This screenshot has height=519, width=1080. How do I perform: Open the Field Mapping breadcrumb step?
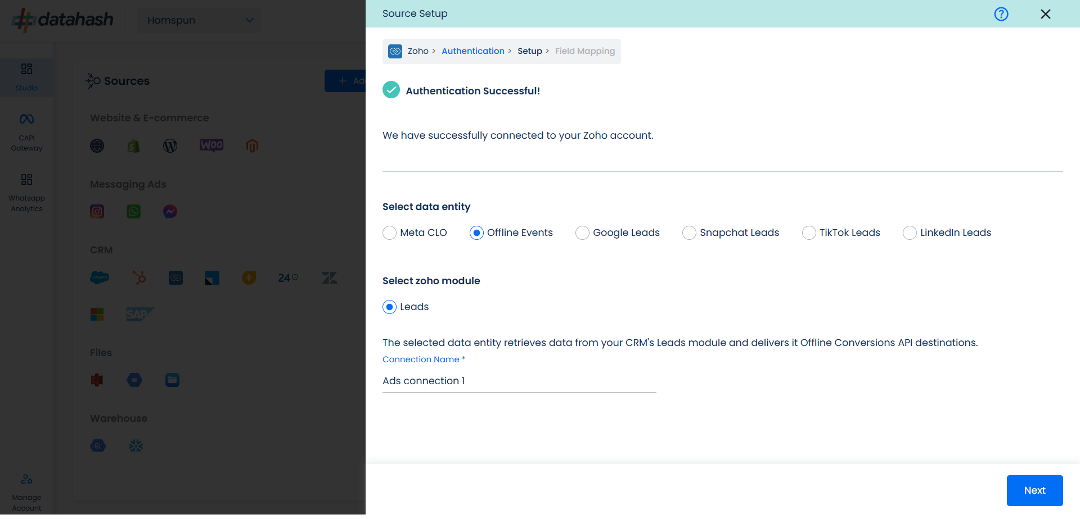point(585,51)
